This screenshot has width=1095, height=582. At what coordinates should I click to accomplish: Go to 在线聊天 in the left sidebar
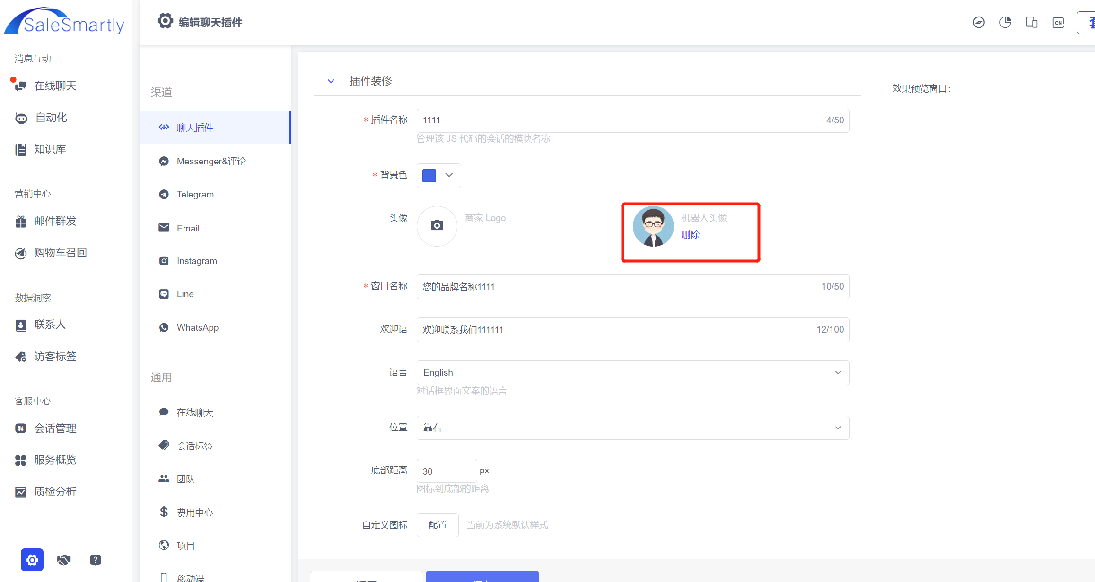[55, 86]
